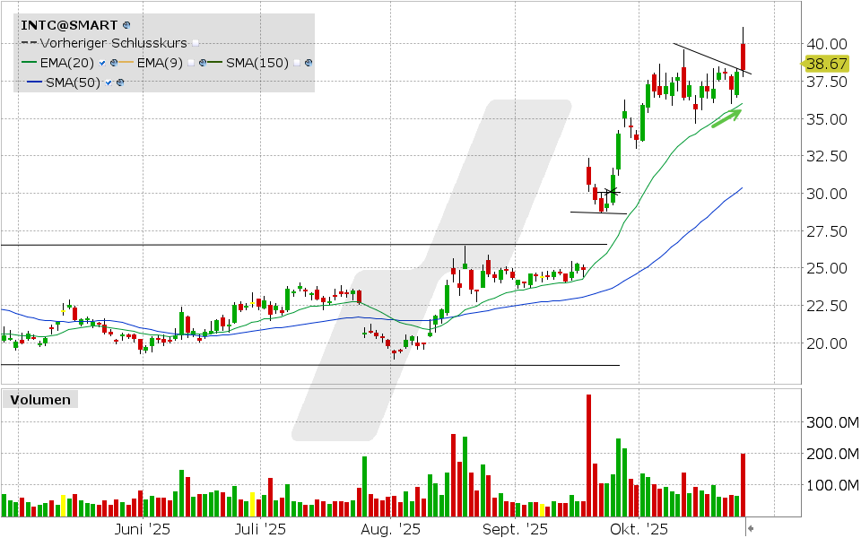Select the latest red candlestick near 40.00
This screenshot has height=538, width=861.
(x=744, y=57)
